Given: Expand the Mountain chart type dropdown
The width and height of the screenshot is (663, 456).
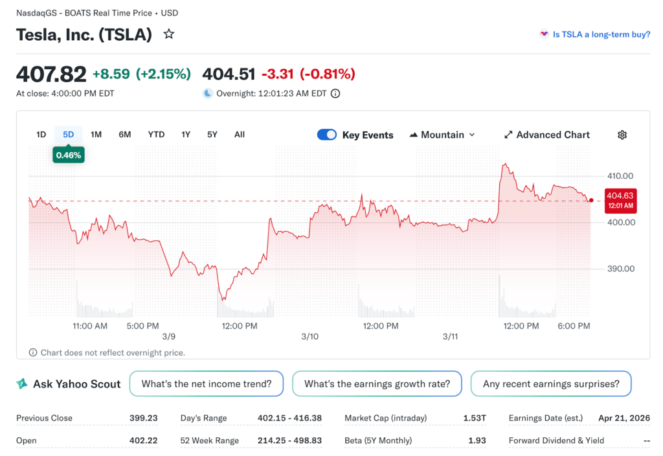Looking at the screenshot, I should coord(471,135).
